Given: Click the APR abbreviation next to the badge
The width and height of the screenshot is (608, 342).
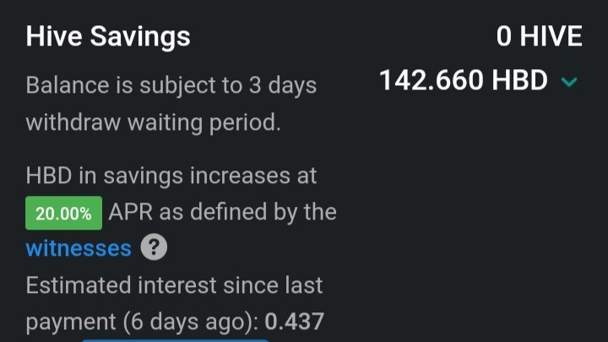Looking at the screenshot, I should [x=130, y=213].
